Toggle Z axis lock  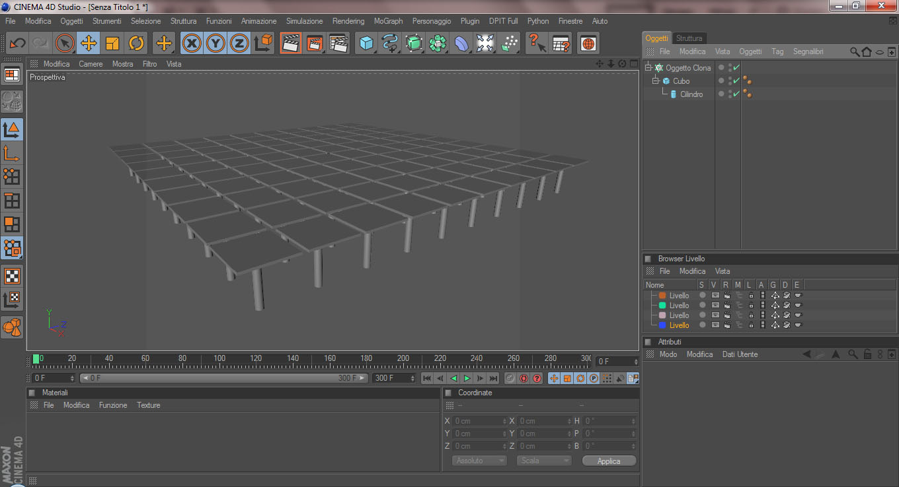(239, 44)
